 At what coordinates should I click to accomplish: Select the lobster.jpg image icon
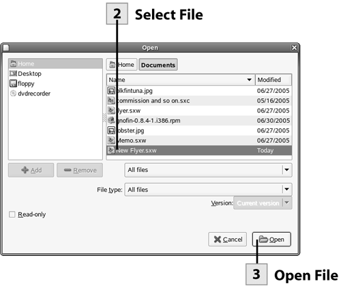click(x=111, y=130)
